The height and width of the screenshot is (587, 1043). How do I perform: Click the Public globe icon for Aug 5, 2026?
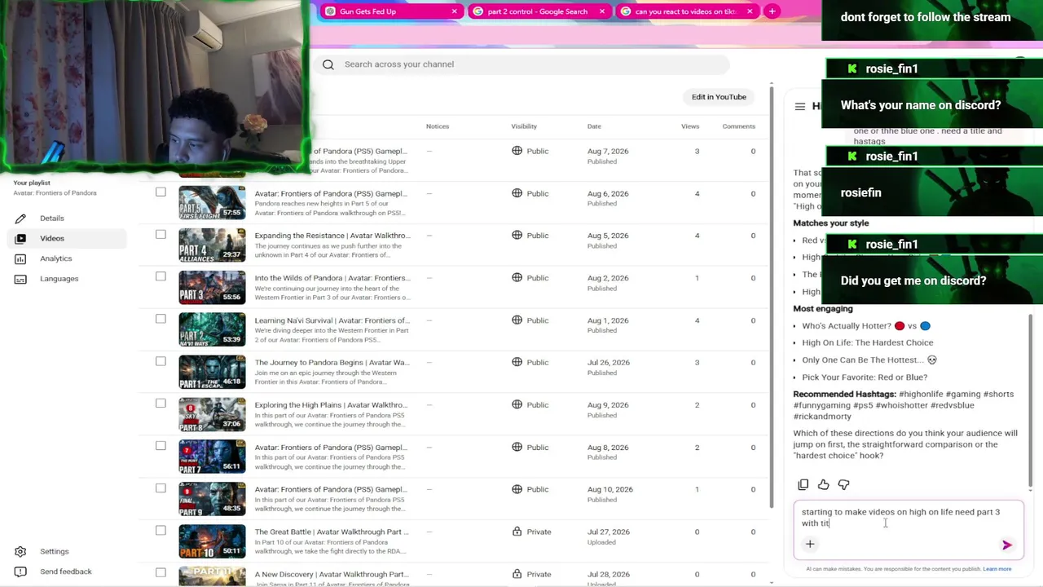(x=517, y=236)
